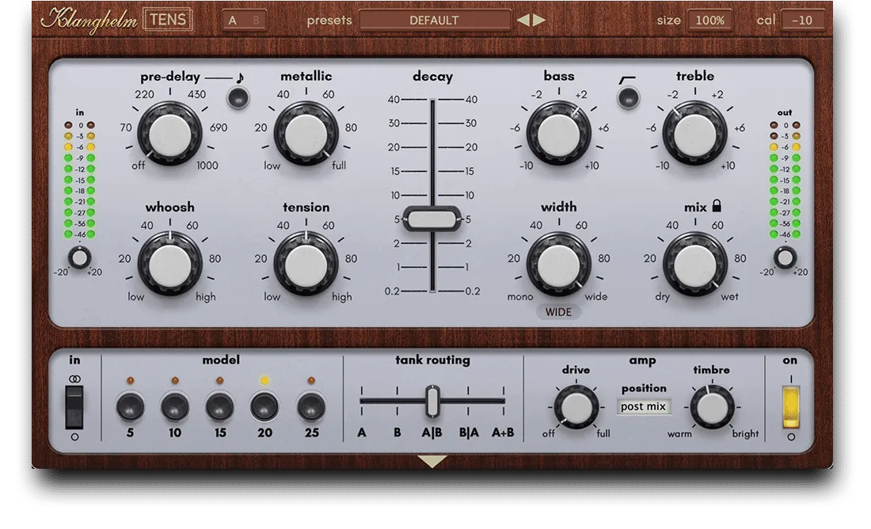Viewport: 871px width, 529px height.
Task: Toggle the mix lock padlock icon
Action: (717, 206)
